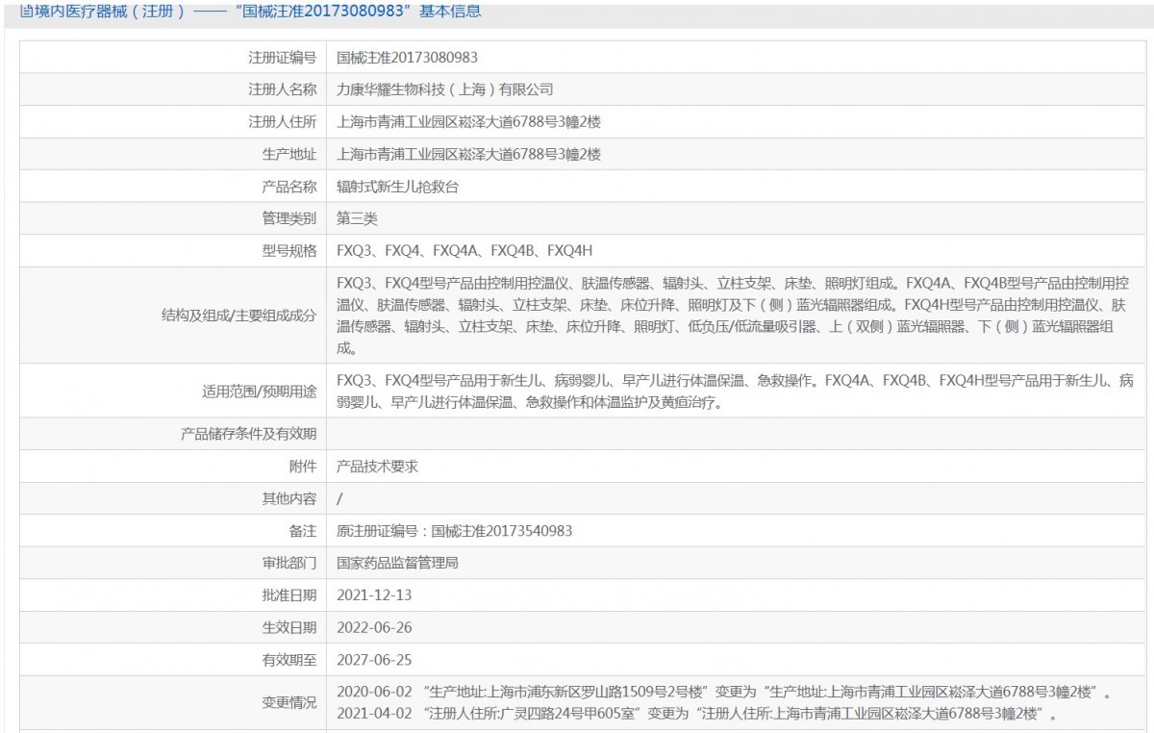
Task: Click the 变更情况 label
Action: click(x=288, y=703)
